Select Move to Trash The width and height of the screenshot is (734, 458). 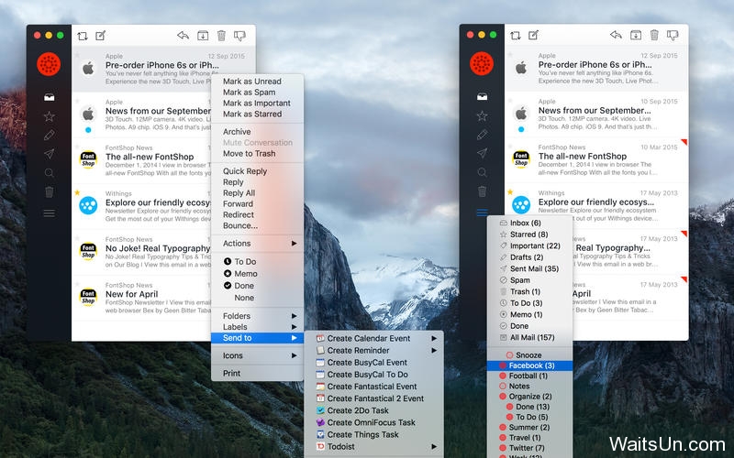tap(249, 153)
